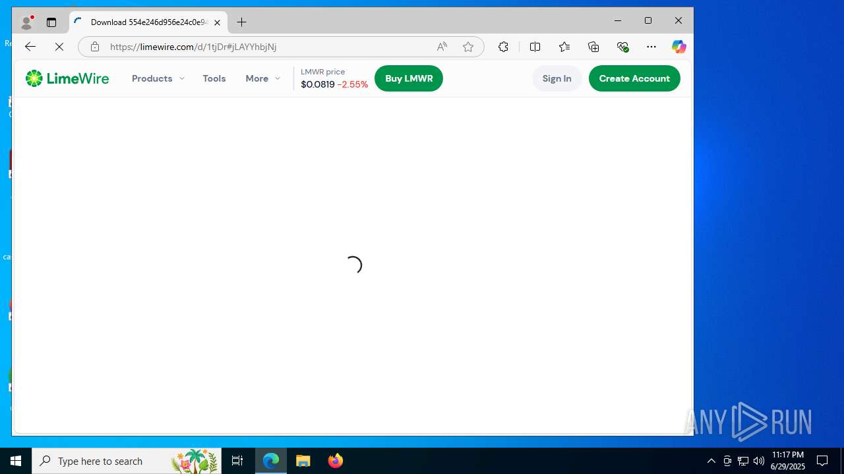The height and width of the screenshot is (474, 844).
Task: Go to LimeWire home logo
Action: pyautogui.click(x=67, y=78)
